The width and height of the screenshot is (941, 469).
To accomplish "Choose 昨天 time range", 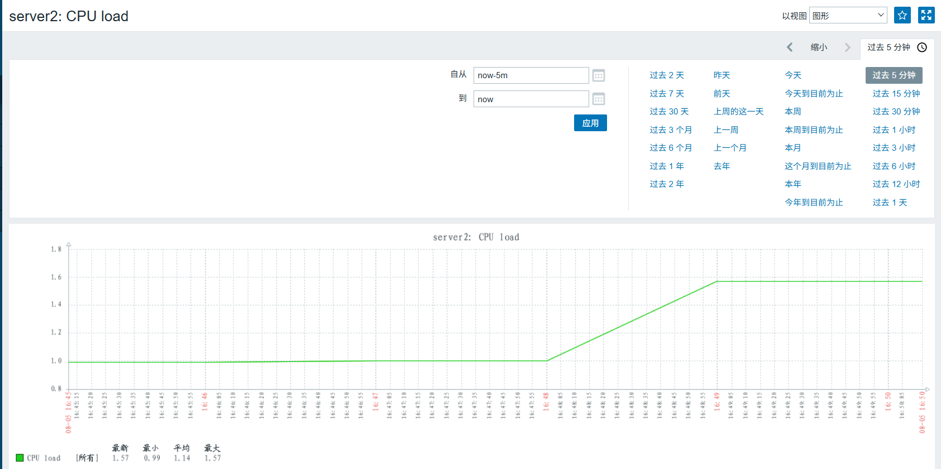I will (x=722, y=75).
